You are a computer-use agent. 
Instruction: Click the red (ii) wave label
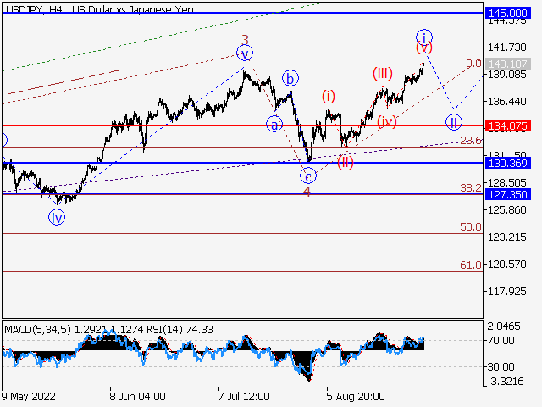346,162
